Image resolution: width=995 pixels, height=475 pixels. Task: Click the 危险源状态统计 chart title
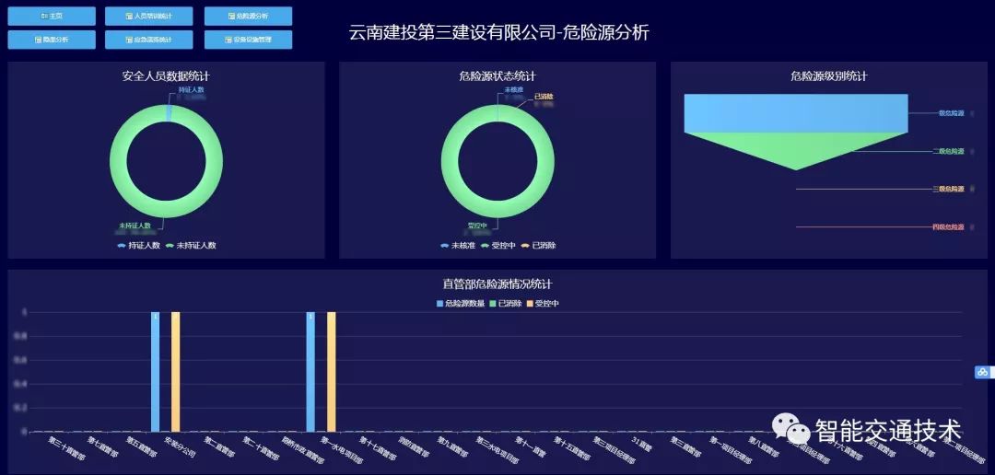click(497, 76)
